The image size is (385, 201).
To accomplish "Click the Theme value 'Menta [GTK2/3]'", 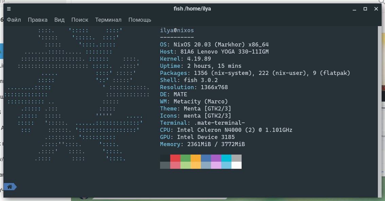I will coord(208,108).
